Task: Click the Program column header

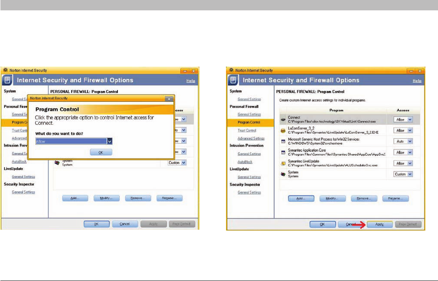Action: (336, 110)
